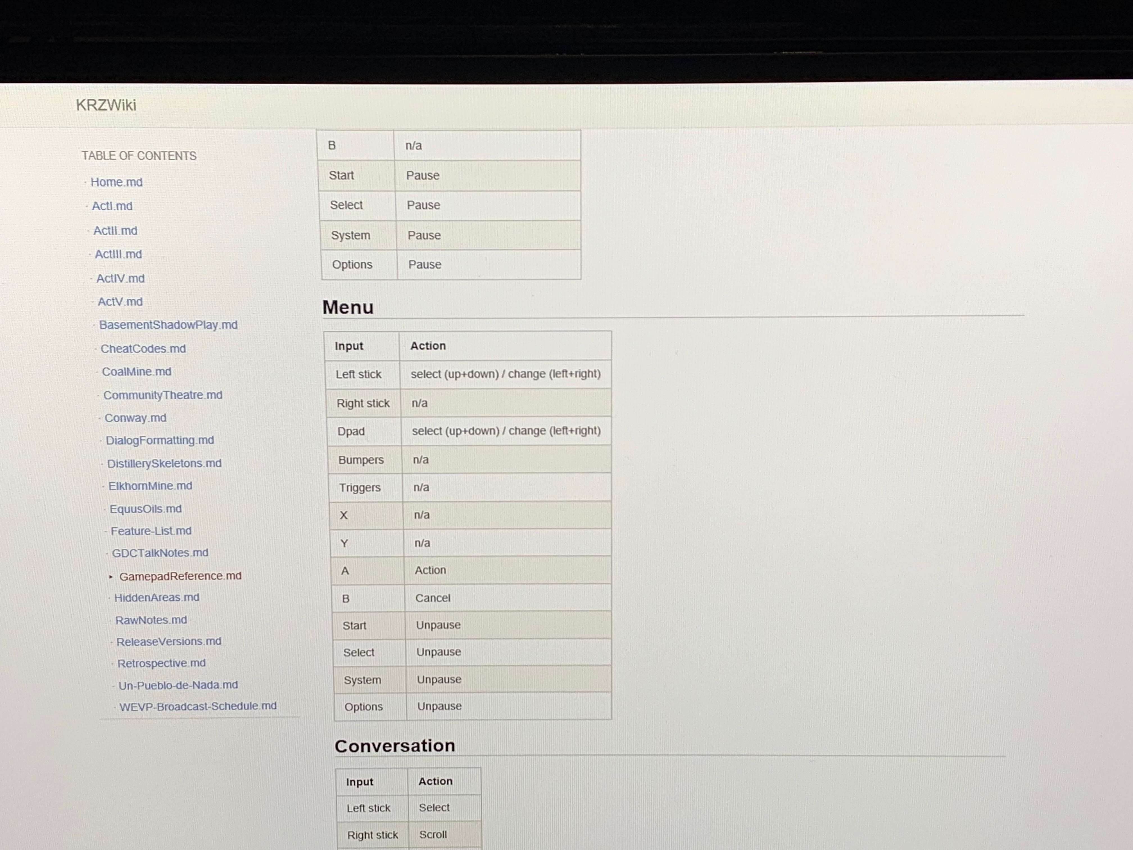
Task: Open the CoalMine.md link
Action: tap(136, 372)
